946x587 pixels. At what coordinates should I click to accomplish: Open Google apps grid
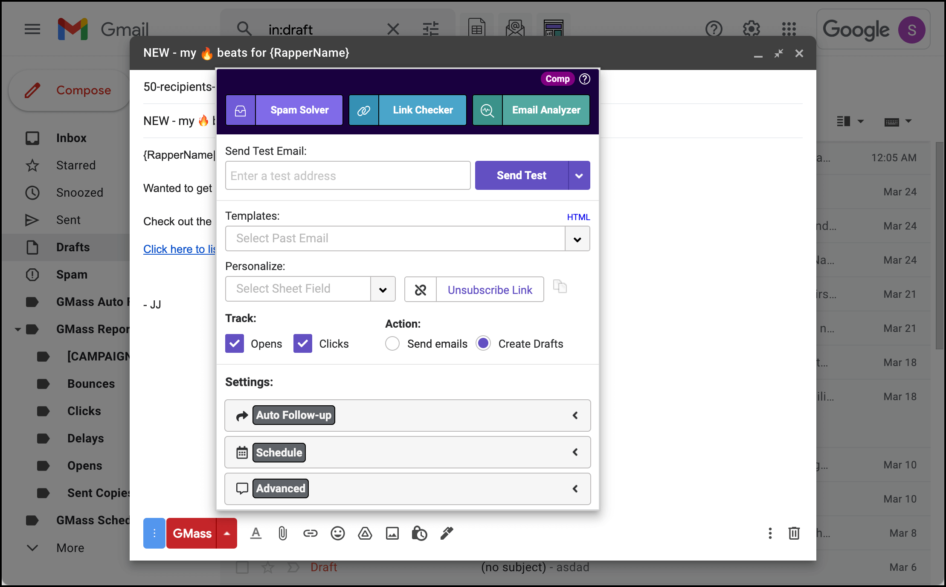[789, 29]
